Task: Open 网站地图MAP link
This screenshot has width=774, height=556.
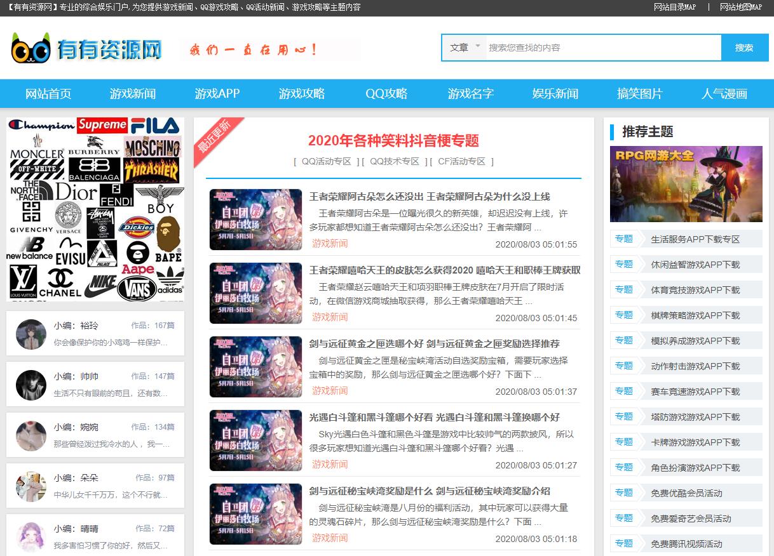Action: [x=741, y=8]
